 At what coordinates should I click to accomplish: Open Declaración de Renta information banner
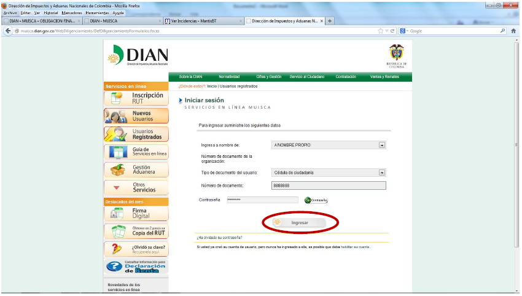136,267
